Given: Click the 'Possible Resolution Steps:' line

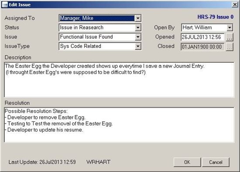Looking at the screenshot, I should click(x=36, y=111).
